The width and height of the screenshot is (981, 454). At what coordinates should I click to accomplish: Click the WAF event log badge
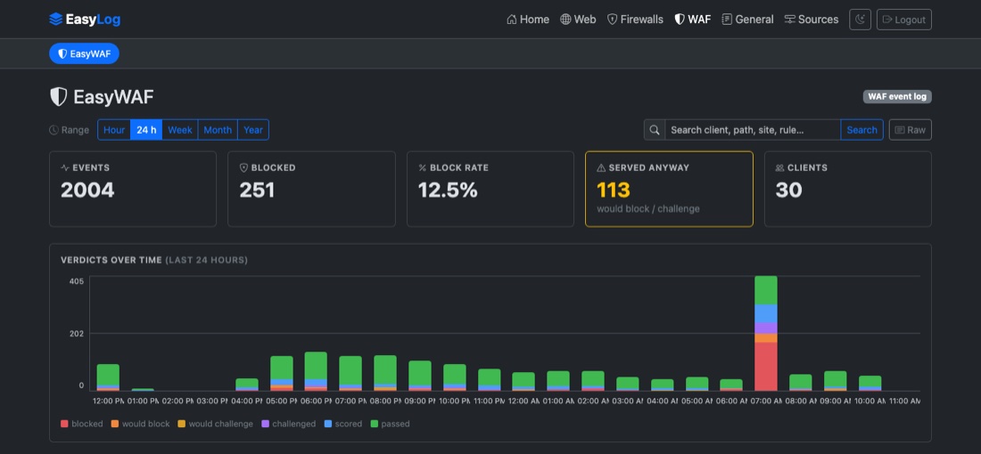click(x=897, y=97)
